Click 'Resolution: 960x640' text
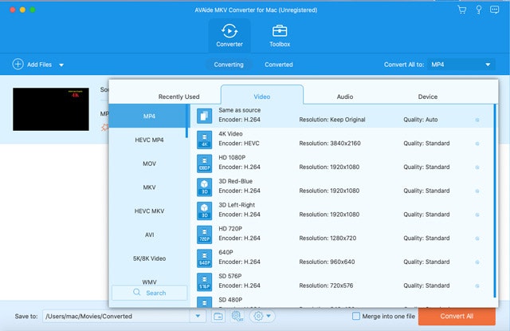The image size is (510, 331). 327,262
